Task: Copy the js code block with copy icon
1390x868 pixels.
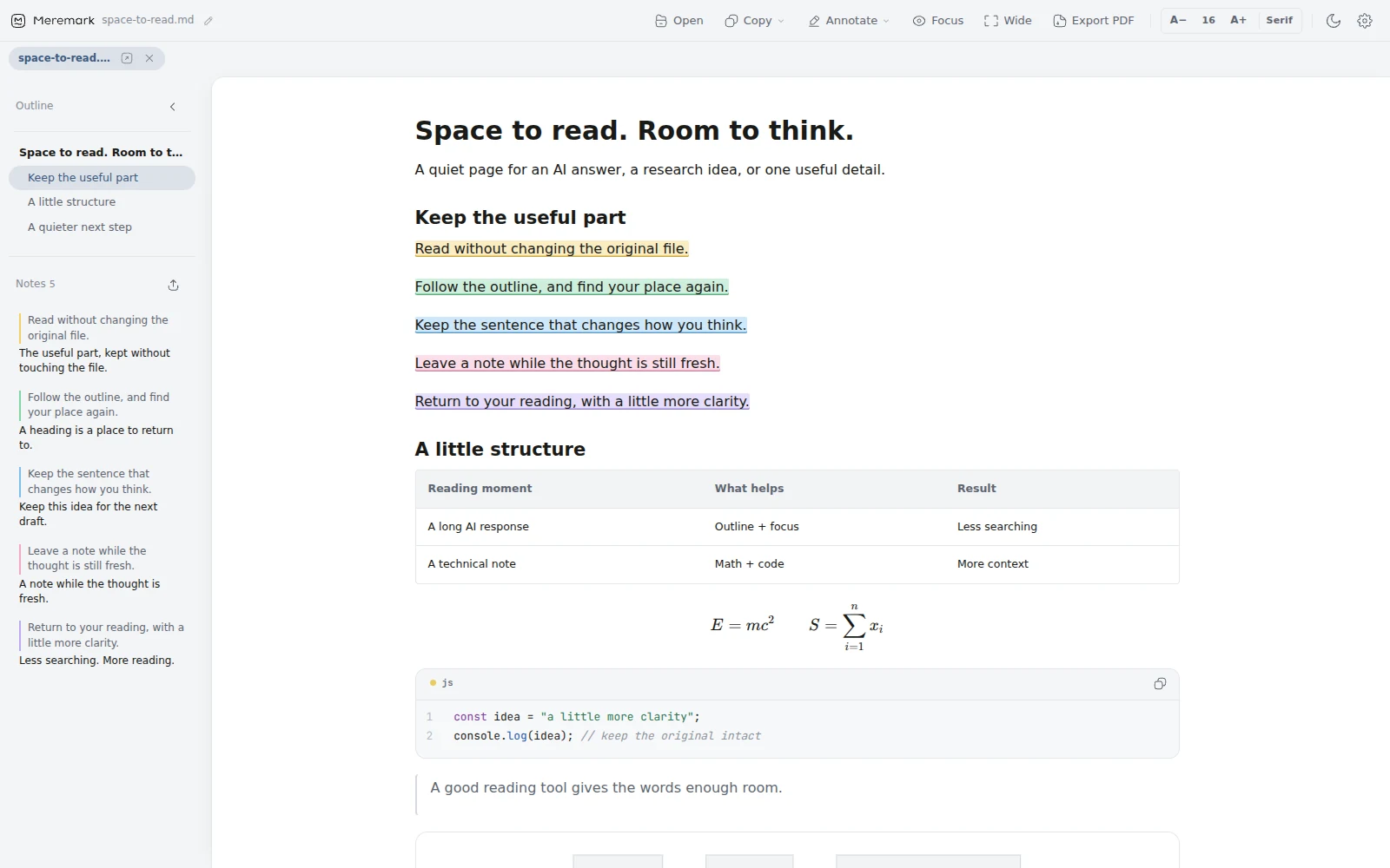Action: point(1160,684)
